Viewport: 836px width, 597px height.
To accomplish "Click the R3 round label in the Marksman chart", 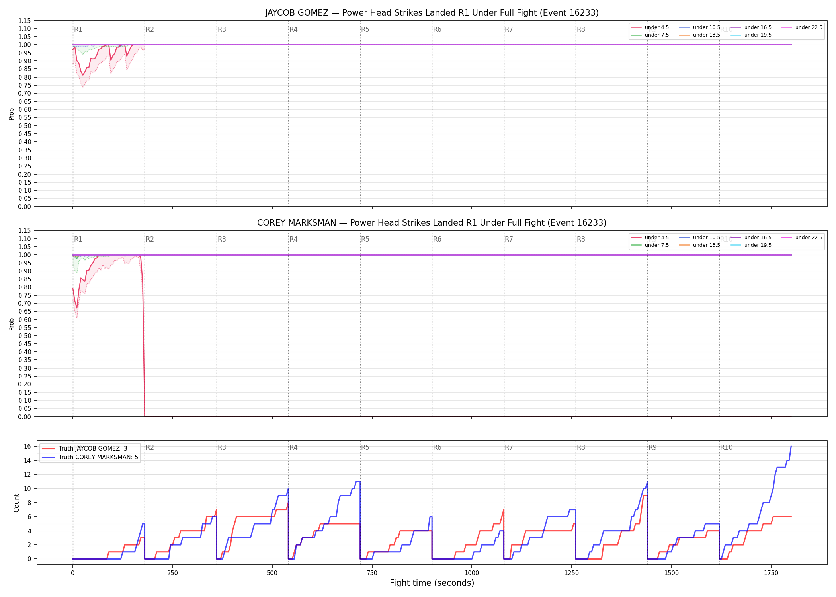I will pos(222,239).
